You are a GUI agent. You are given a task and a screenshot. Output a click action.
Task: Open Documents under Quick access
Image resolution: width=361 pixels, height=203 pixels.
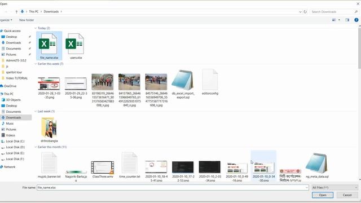[x=14, y=48]
